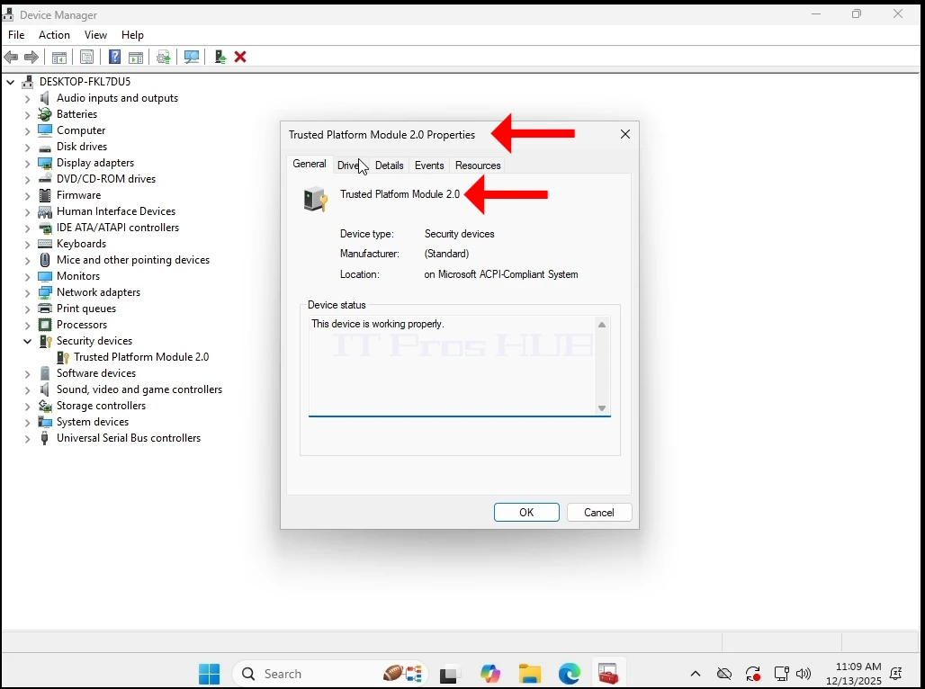Expand the Firmware category

(27, 195)
